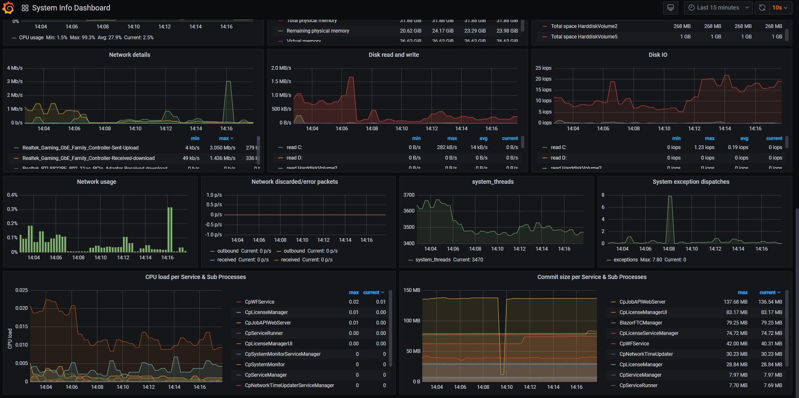Sort CPU load legend by current
799x398 pixels.
point(373,292)
